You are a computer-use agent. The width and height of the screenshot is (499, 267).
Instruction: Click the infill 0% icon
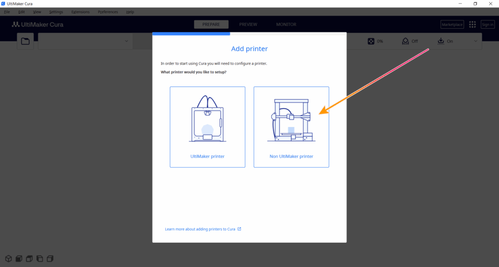[371, 41]
